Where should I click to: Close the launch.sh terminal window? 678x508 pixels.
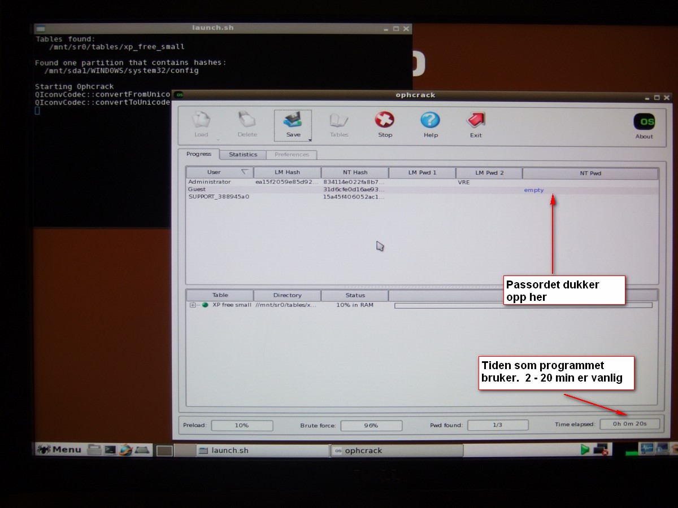(x=405, y=28)
